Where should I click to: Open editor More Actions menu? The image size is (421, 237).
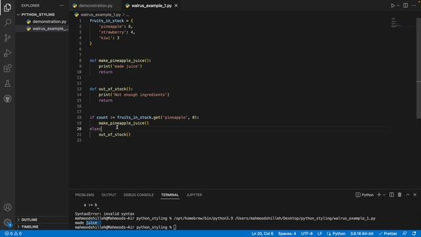point(414,6)
